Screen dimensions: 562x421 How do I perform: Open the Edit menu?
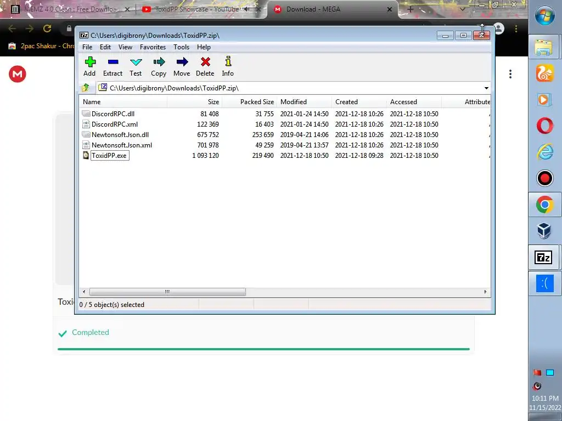(x=105, y=47)
